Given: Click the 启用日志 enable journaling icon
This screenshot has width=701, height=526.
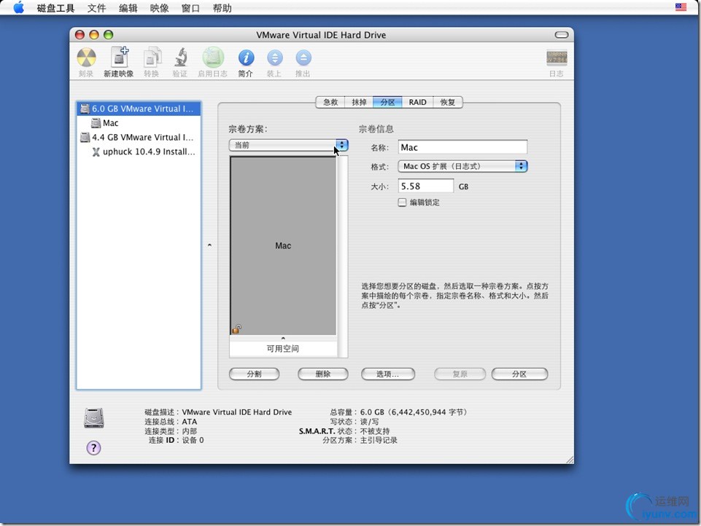Looking at the screenshot, I should click(213, 58).
